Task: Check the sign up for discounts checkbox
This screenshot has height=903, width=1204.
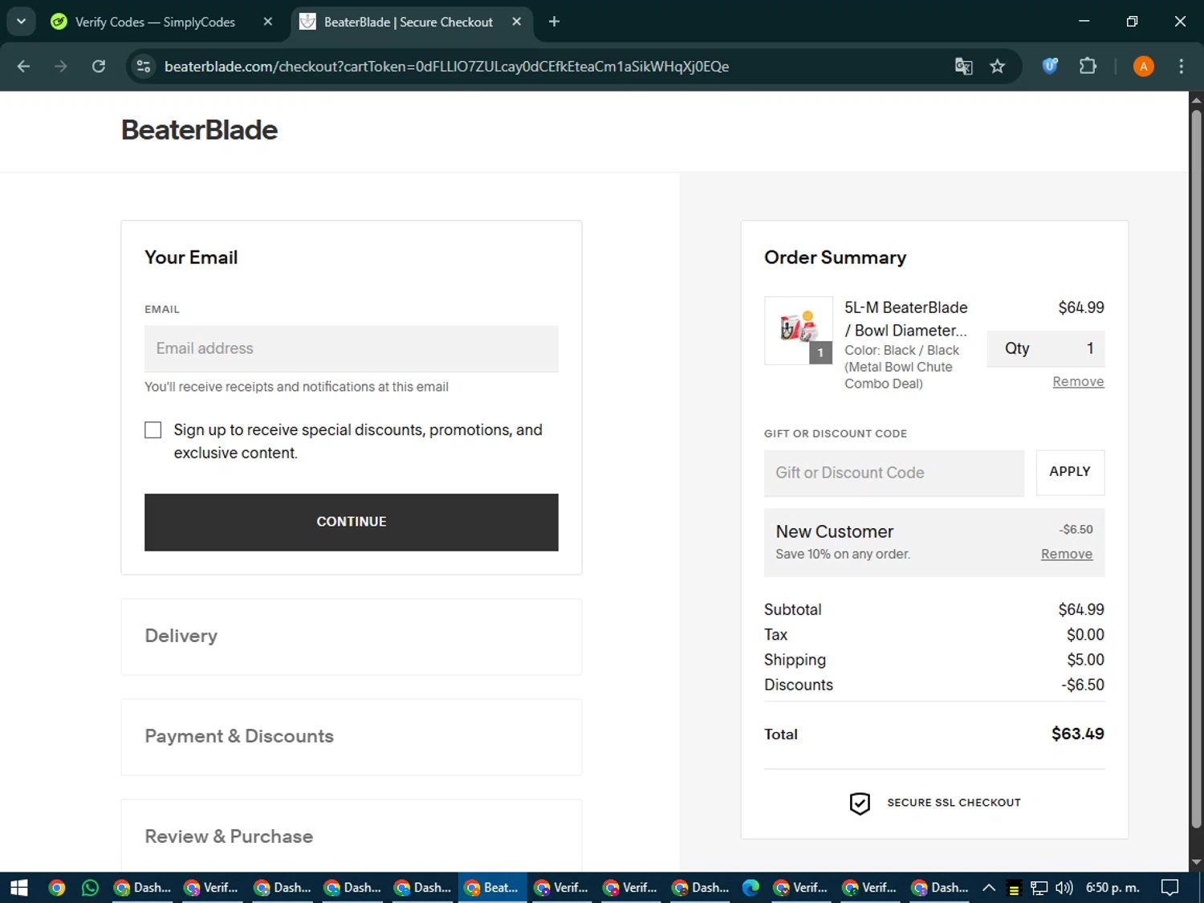Action: [x=153, y=430]
